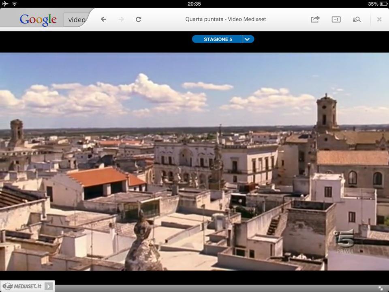Close the web page view

pos(379,19)
